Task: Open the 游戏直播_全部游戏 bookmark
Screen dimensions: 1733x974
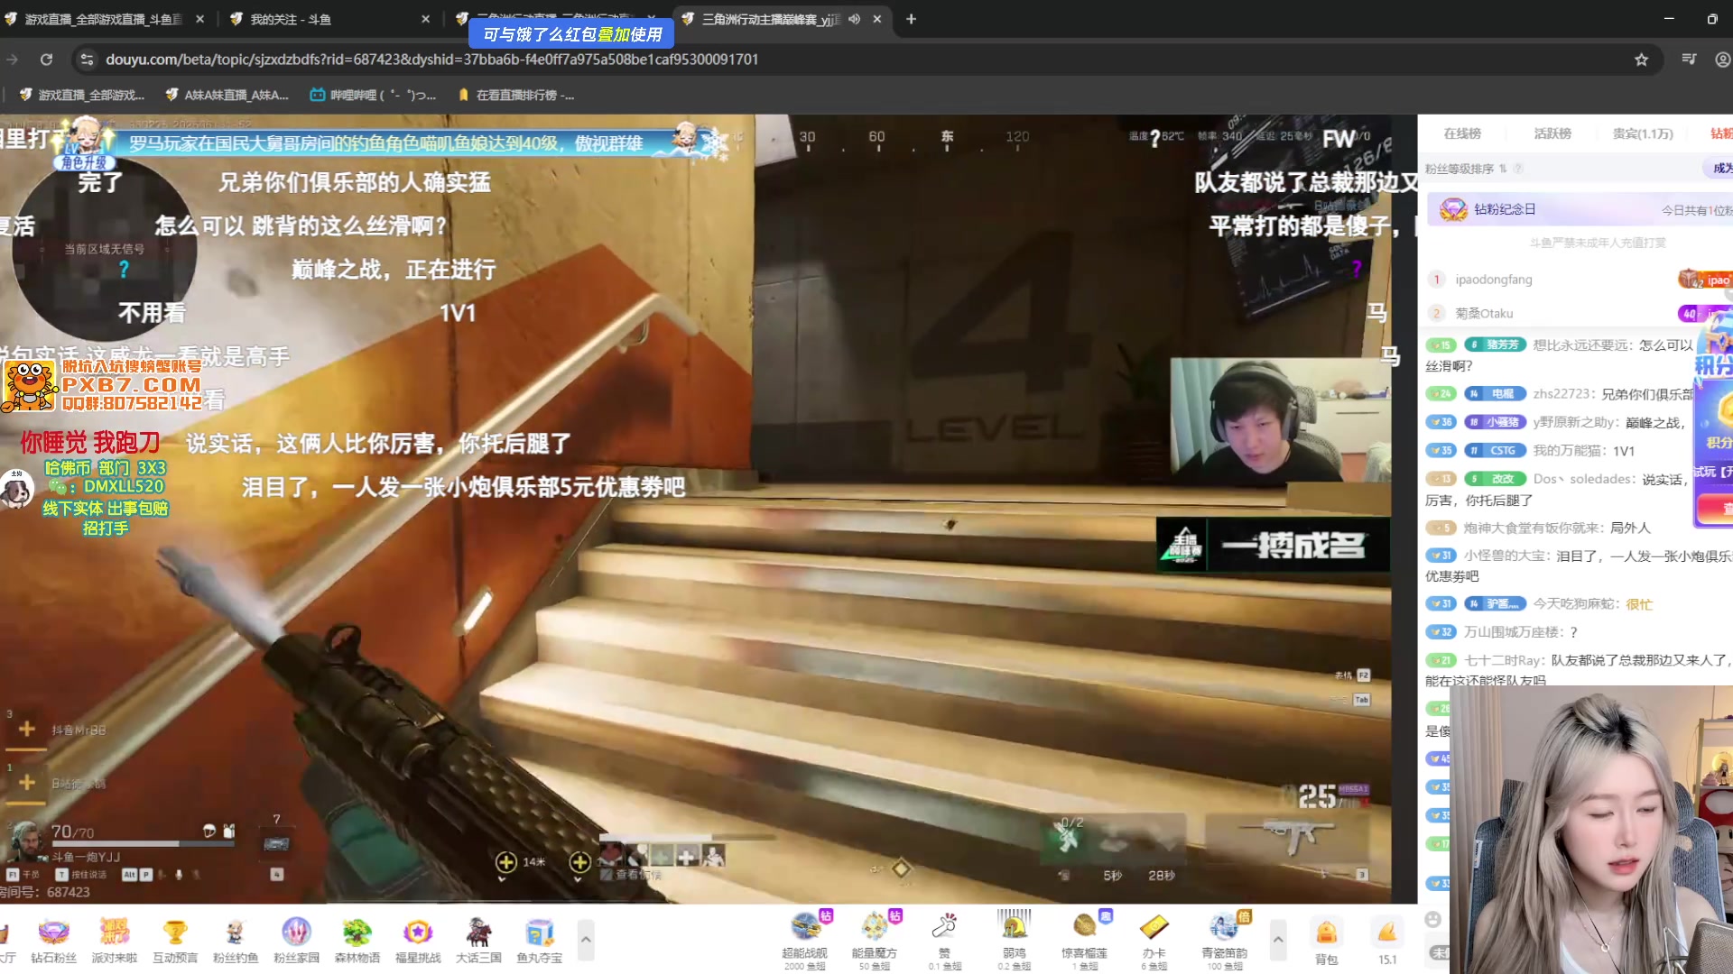Action: click(81, 95)
